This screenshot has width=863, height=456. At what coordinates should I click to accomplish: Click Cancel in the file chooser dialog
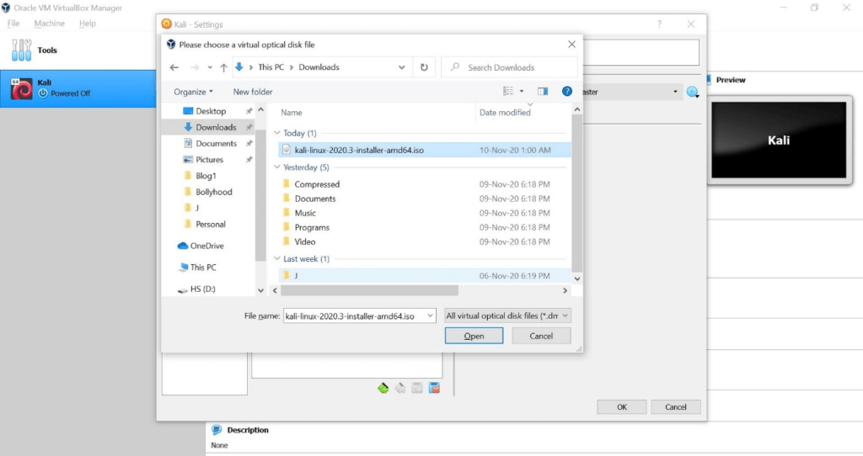click(541, 336)
